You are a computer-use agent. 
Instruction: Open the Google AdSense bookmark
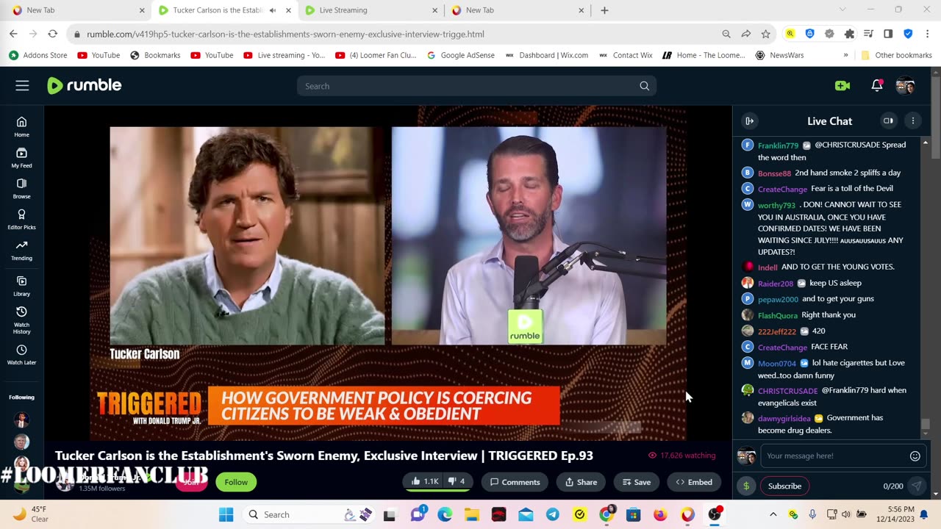point(460,55)
